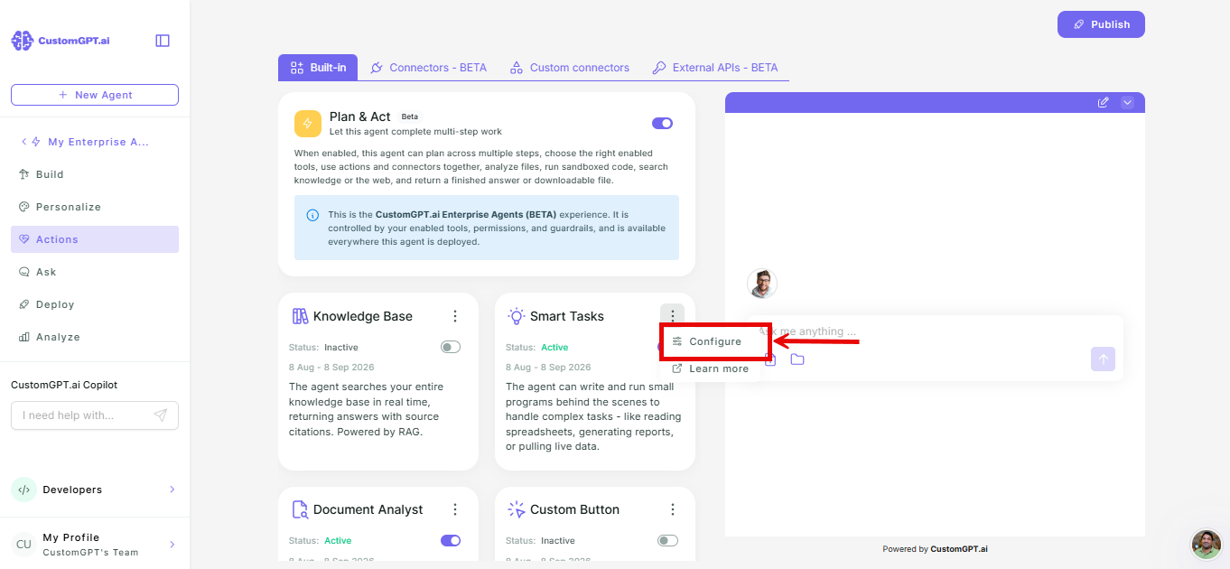Toggle the Plan & Act switch
The height and width of the screenshot is (569, 1230).
662,124
